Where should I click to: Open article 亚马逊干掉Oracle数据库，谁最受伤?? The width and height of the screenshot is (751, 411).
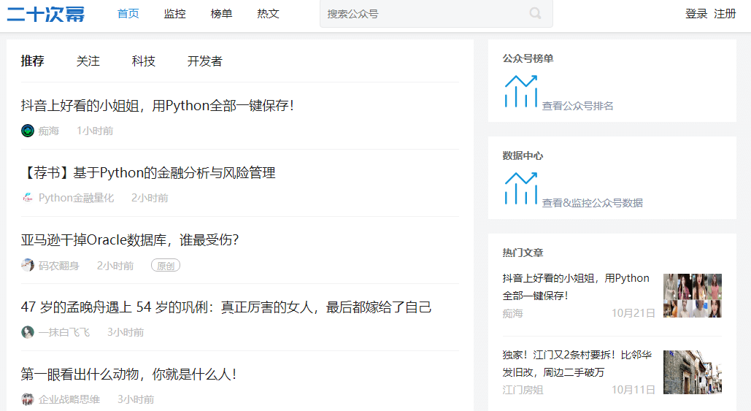click(x=130, y=240)
